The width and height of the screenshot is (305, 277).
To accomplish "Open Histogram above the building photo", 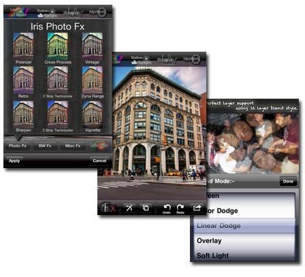I will point(167,60).
